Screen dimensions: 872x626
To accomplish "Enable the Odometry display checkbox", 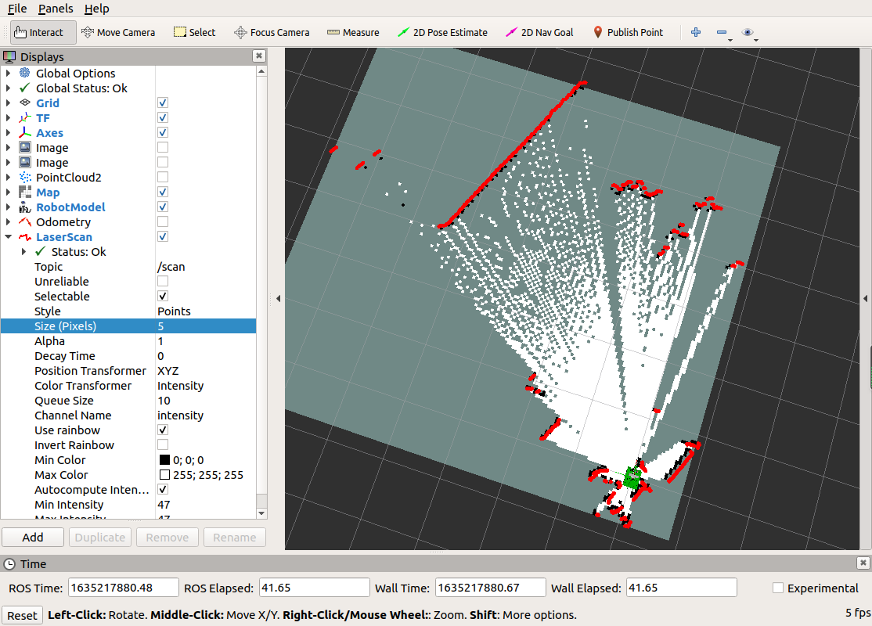I will click(162, 221).
